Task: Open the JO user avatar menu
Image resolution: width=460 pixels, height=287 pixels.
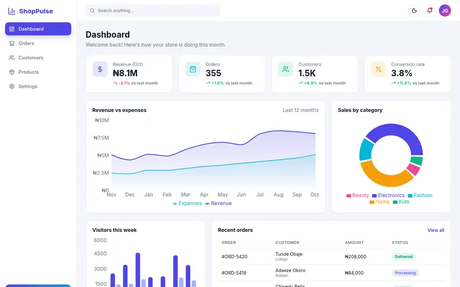Action: [444, 10]
